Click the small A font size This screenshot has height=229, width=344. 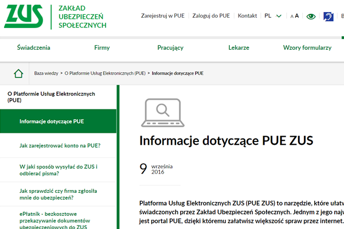pyautogui.click(x=291, y=17)
